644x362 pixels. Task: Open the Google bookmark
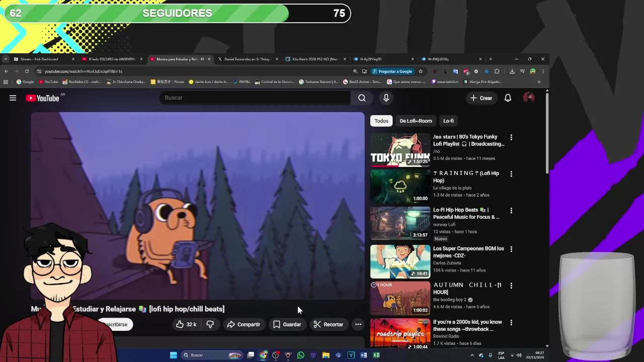click(x=25, y=82)
